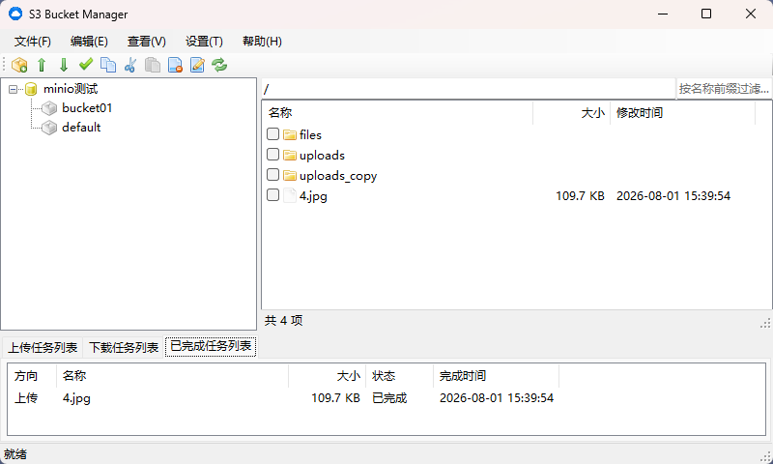Viewport: 773px width, 464px height.
Task: Select the 已完成任务列表 tab
Action: [211, 346]
